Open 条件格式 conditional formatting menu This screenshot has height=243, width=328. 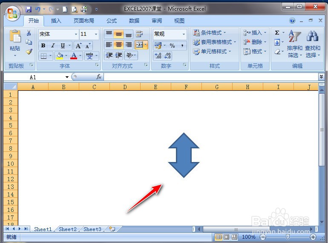tap(210, 33)
